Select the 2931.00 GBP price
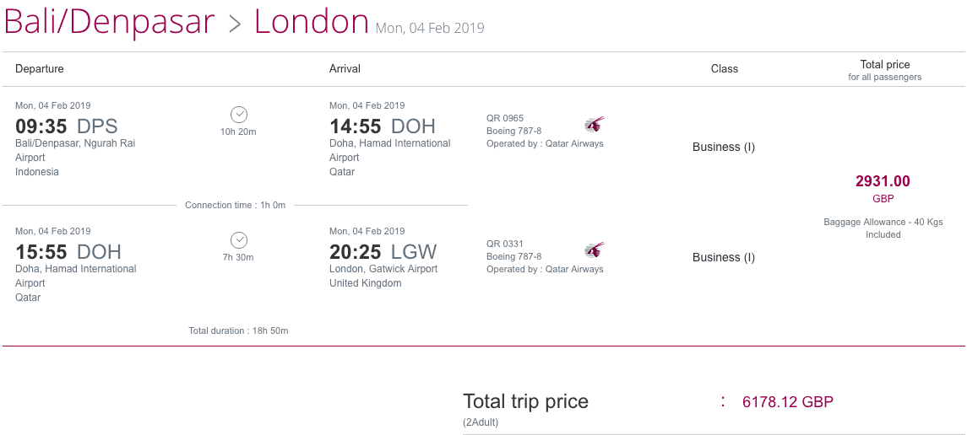Viewport: 967px width, 435px height. pyautogui.click(x=883, y=188)
